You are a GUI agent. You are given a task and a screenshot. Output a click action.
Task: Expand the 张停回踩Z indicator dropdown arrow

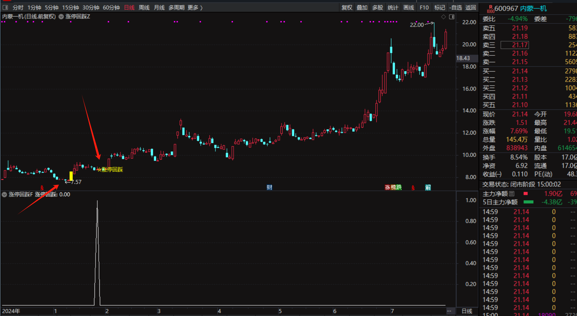(61, 17)
